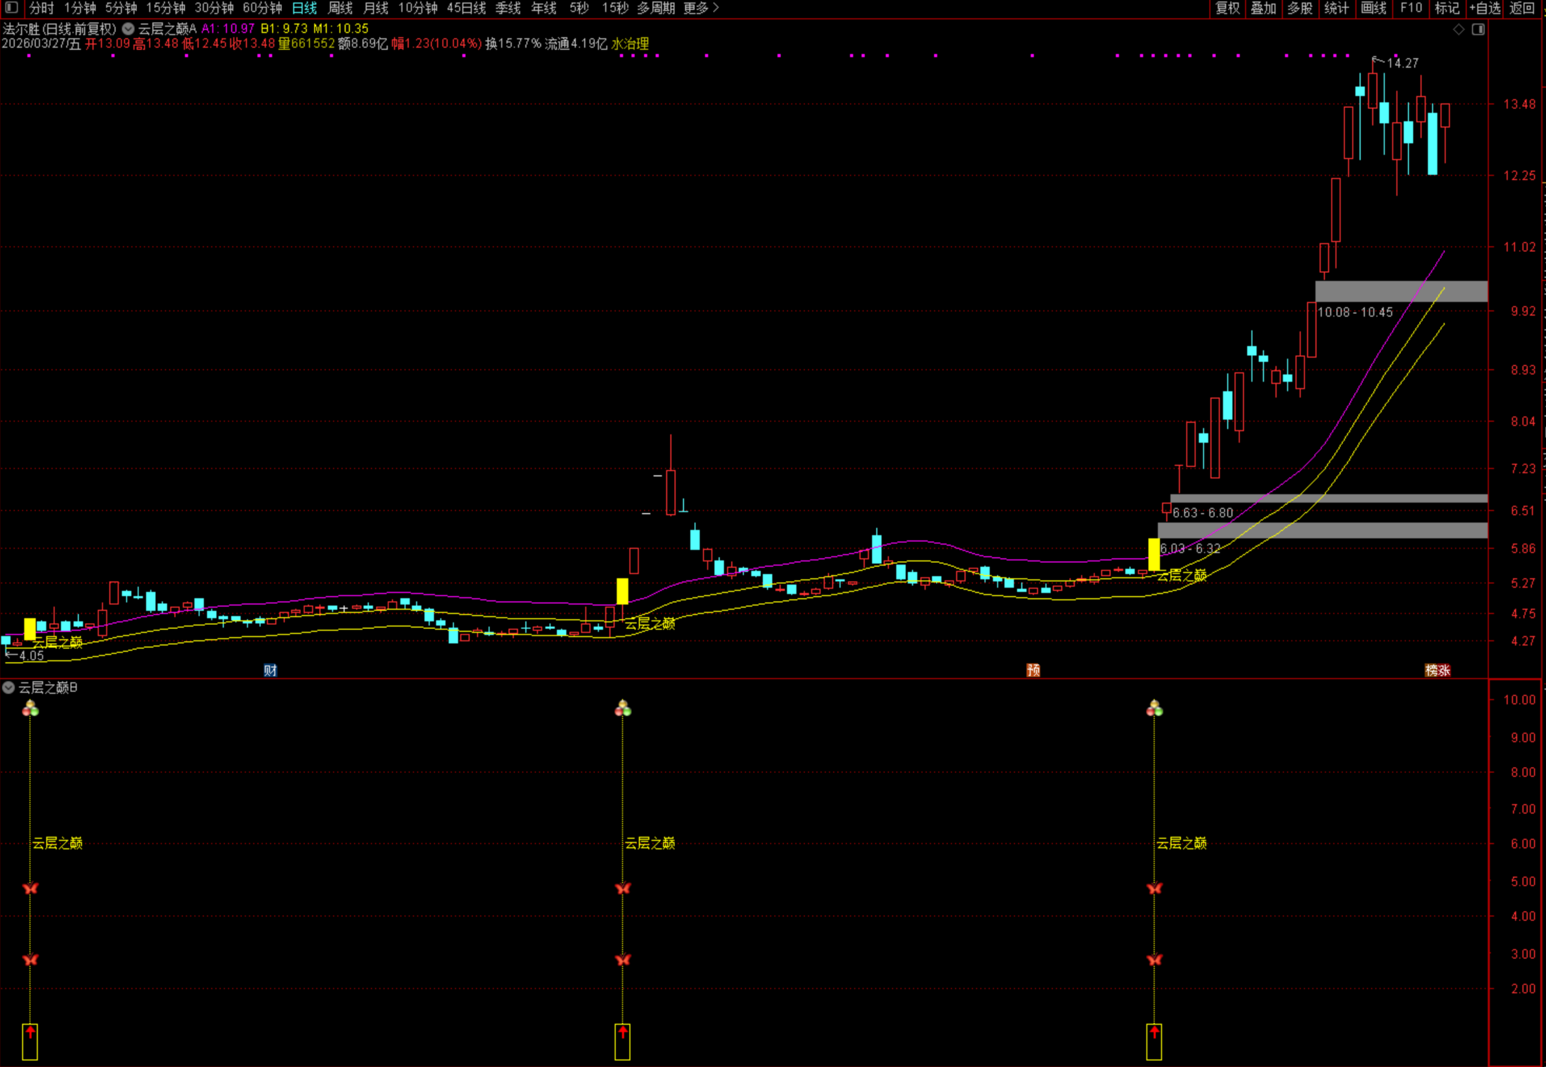1546x1067 pixels.
Task: Click the 财 financial info marker
Action: [x=270, y=670]
